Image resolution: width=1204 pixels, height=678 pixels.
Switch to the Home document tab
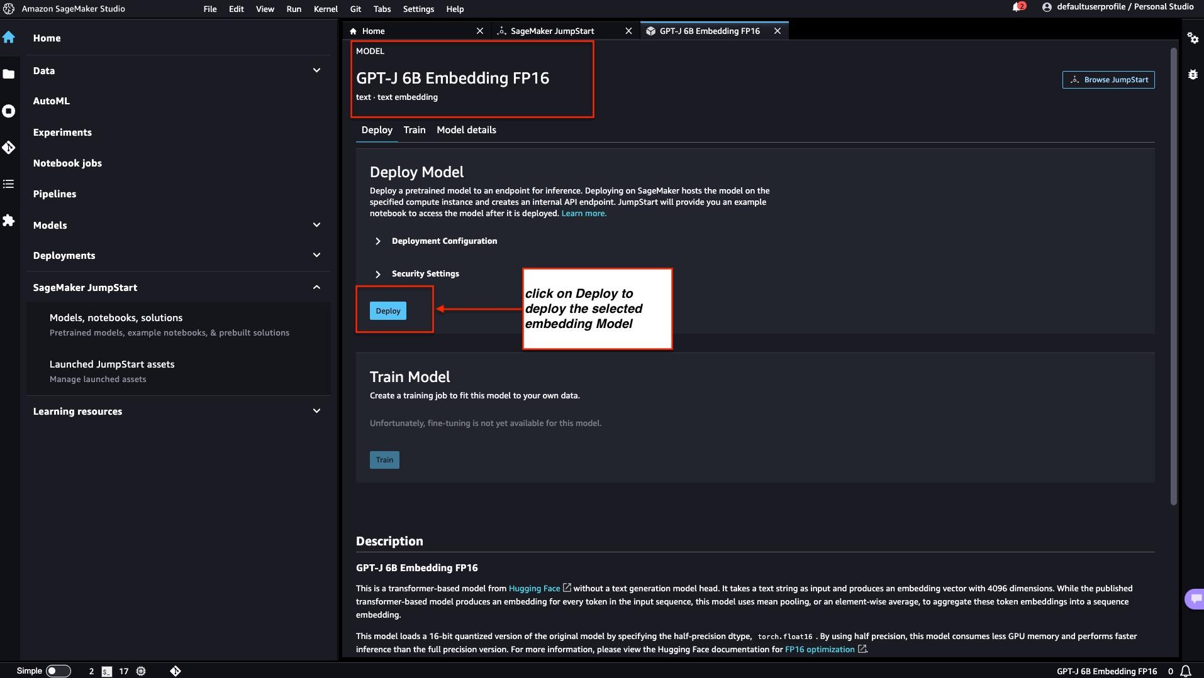pyautogui.click(x=416, y=31)
